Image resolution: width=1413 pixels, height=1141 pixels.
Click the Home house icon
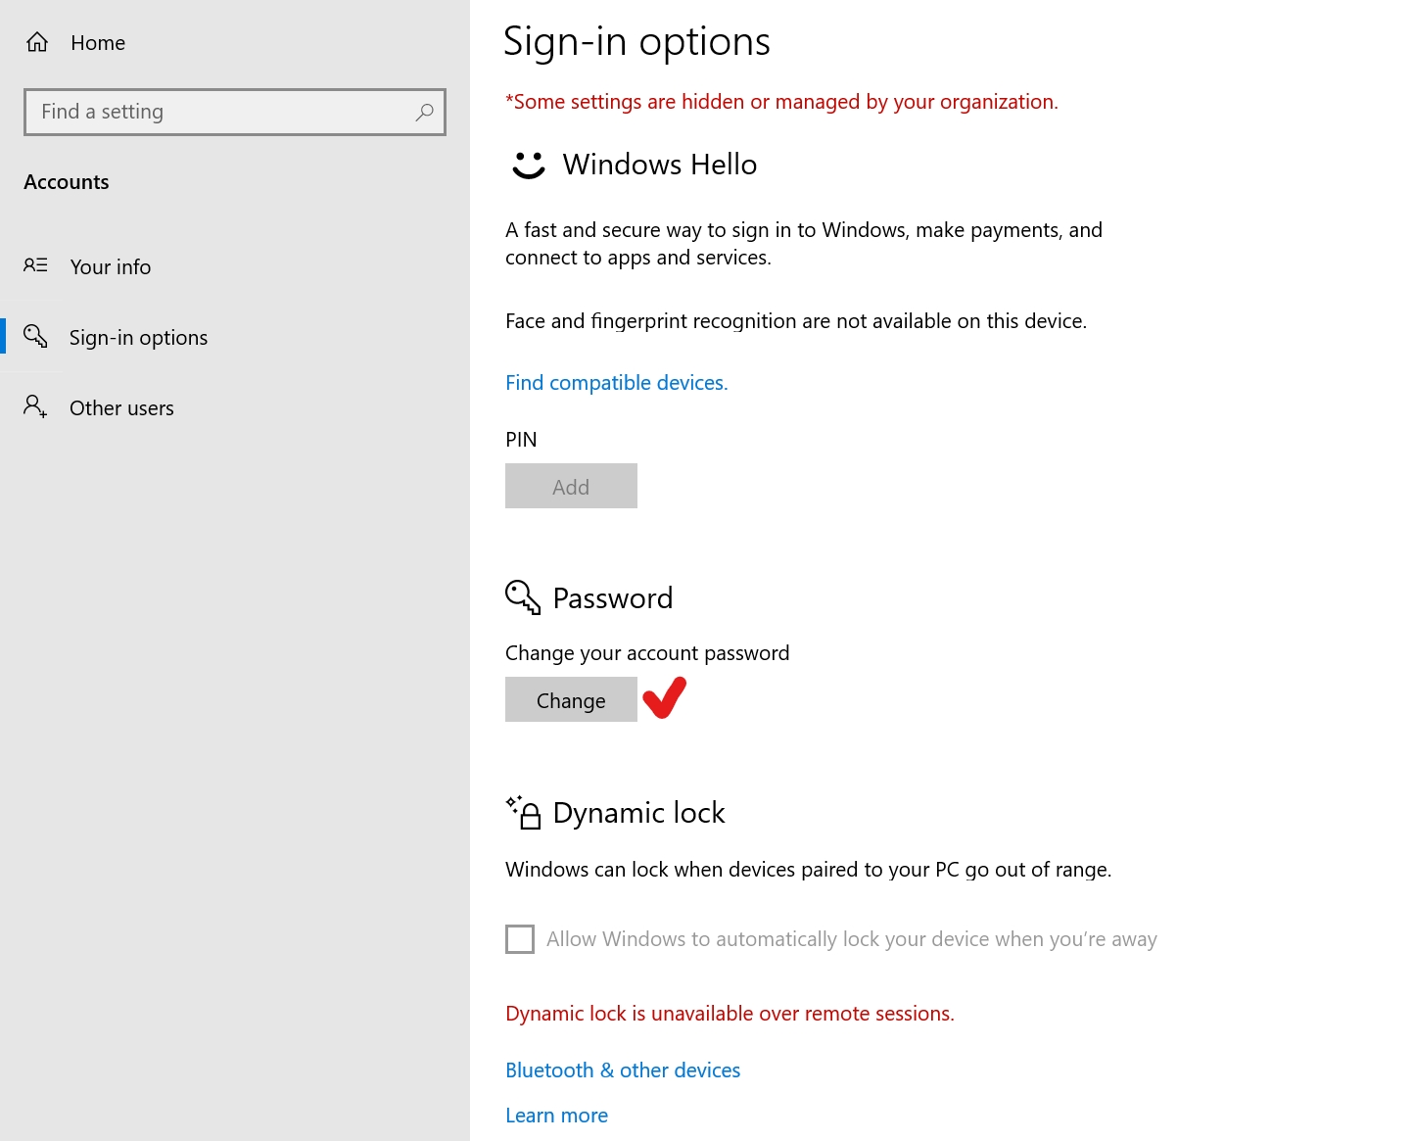[37, 42]
